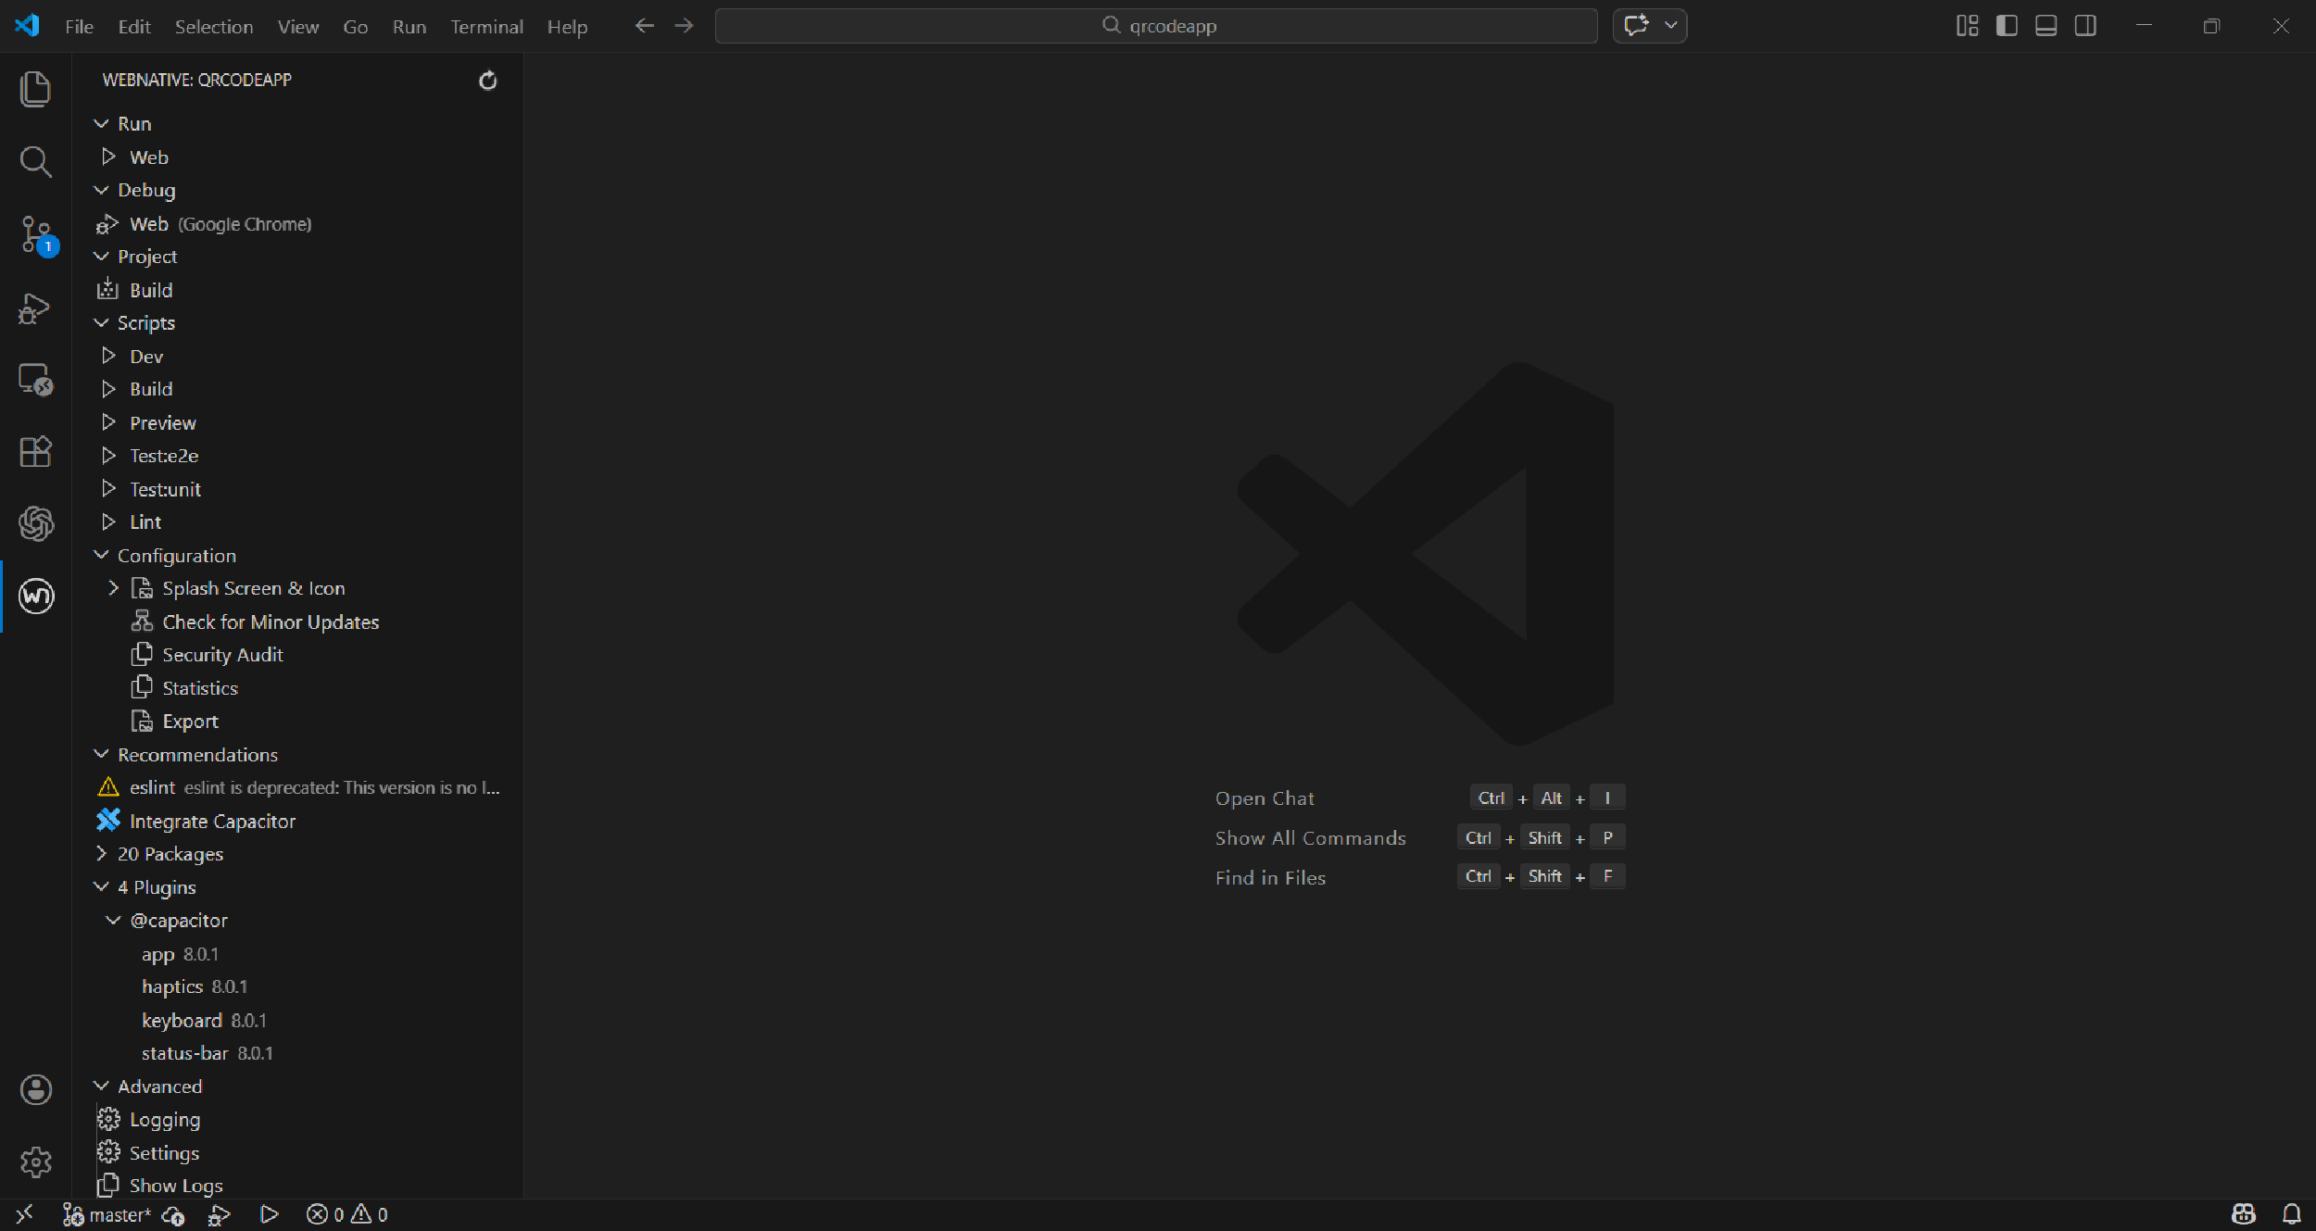Run Build under the Project section
This screenshot has width=2316, height=1231.
(x=298, y=290)
